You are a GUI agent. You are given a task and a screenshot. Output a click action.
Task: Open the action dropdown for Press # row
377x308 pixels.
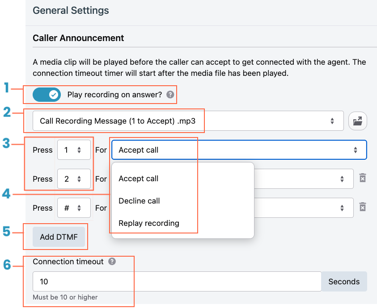[304, 208]
